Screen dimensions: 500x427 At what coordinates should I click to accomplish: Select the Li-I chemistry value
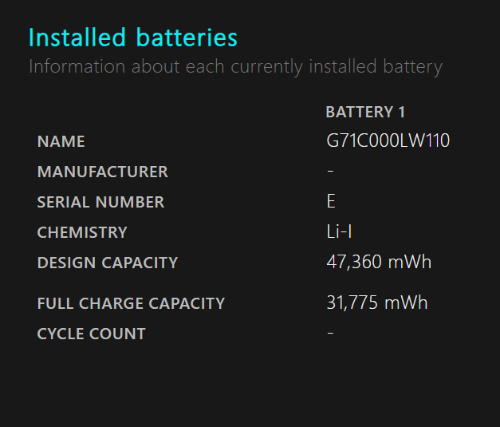click(x=339, y=231)
